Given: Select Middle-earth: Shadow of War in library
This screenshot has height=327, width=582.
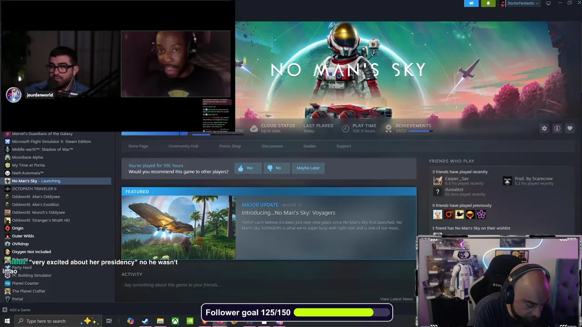Looking at the screenshot, I should pyautogui.click(x=42, y=149).
